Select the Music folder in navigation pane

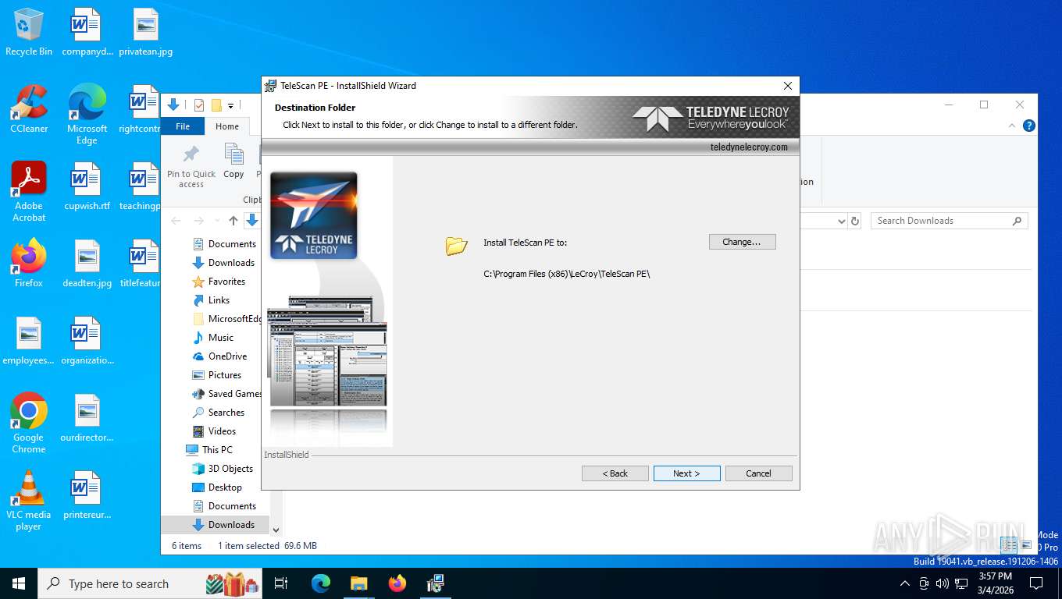212,338
